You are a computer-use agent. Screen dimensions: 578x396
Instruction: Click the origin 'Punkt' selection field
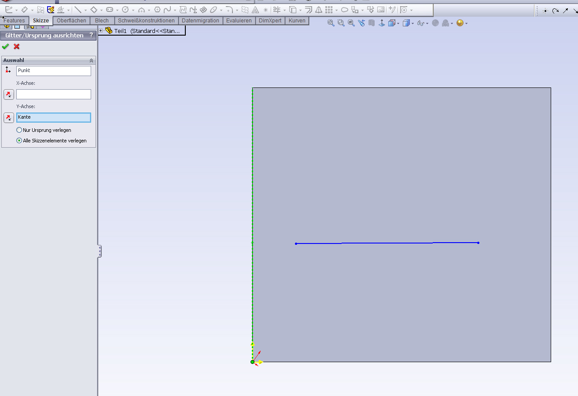pos(54,71)
